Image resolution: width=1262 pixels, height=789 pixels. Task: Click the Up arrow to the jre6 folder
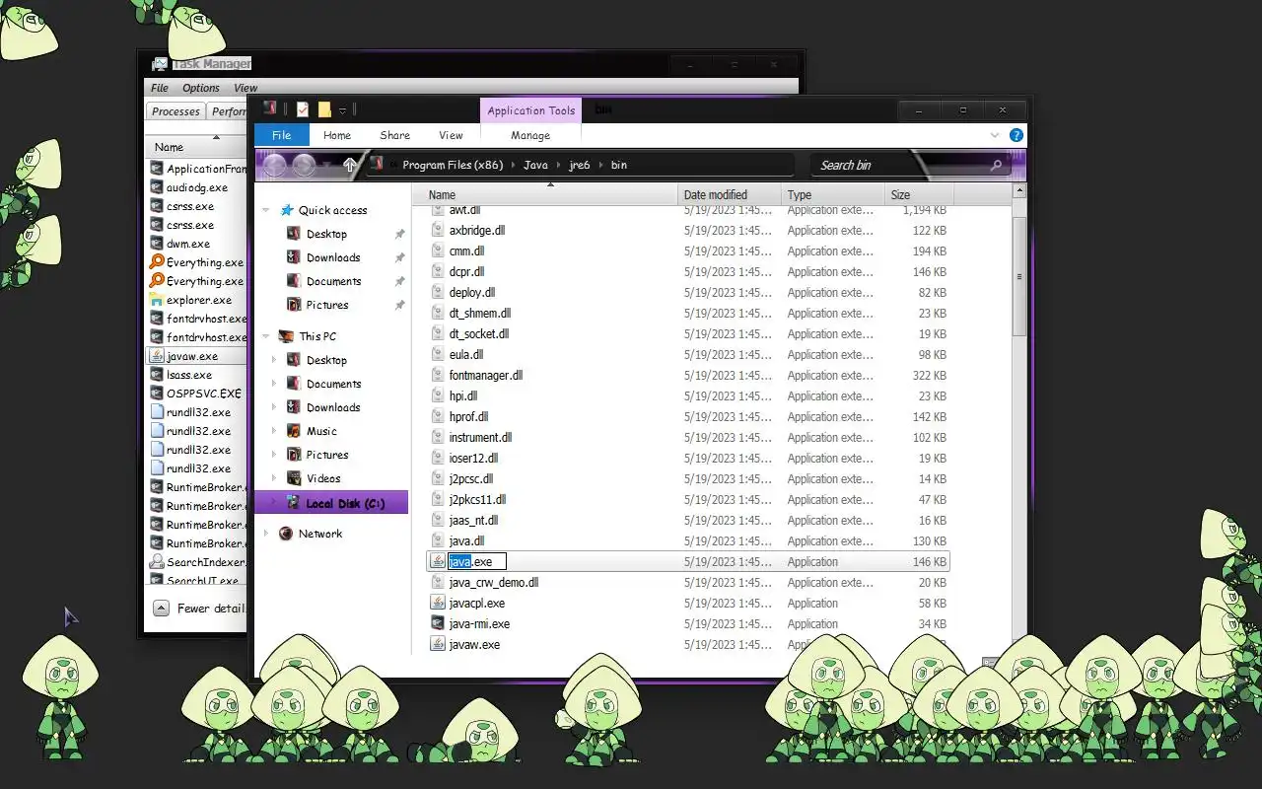(349, 165)
